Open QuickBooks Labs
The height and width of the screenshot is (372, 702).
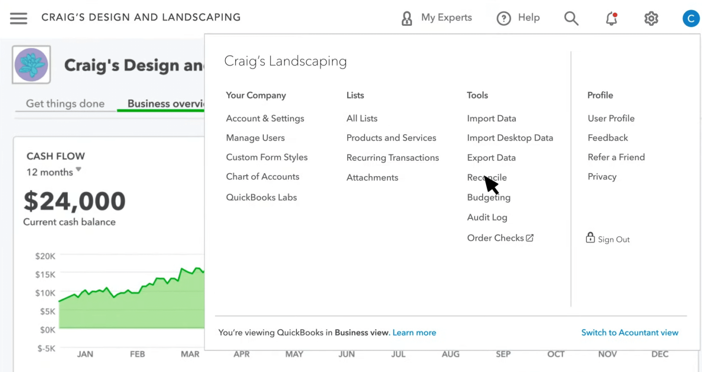tap(261, 197)
